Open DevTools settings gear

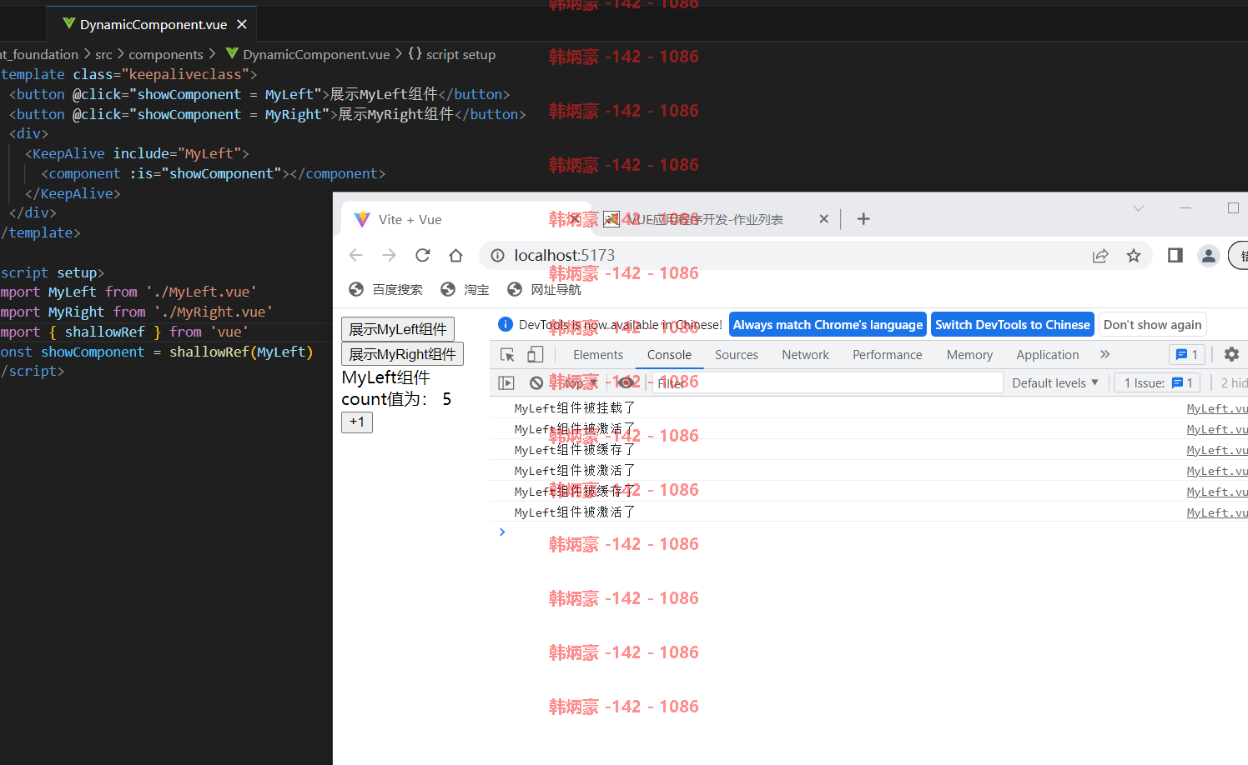(x=1231, y=354)
